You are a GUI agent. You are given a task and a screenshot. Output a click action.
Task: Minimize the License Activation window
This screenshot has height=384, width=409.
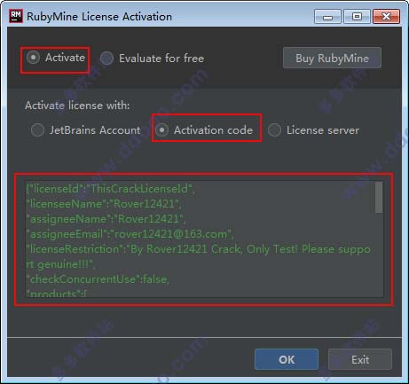click(327, 17)
